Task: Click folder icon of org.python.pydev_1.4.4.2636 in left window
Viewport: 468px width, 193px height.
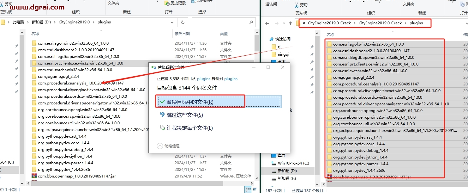Action: [x=34, y=169]
